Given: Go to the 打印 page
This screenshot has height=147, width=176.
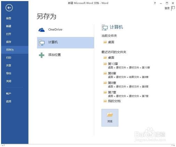Looking at the screenshot, I should pos(9,58).
